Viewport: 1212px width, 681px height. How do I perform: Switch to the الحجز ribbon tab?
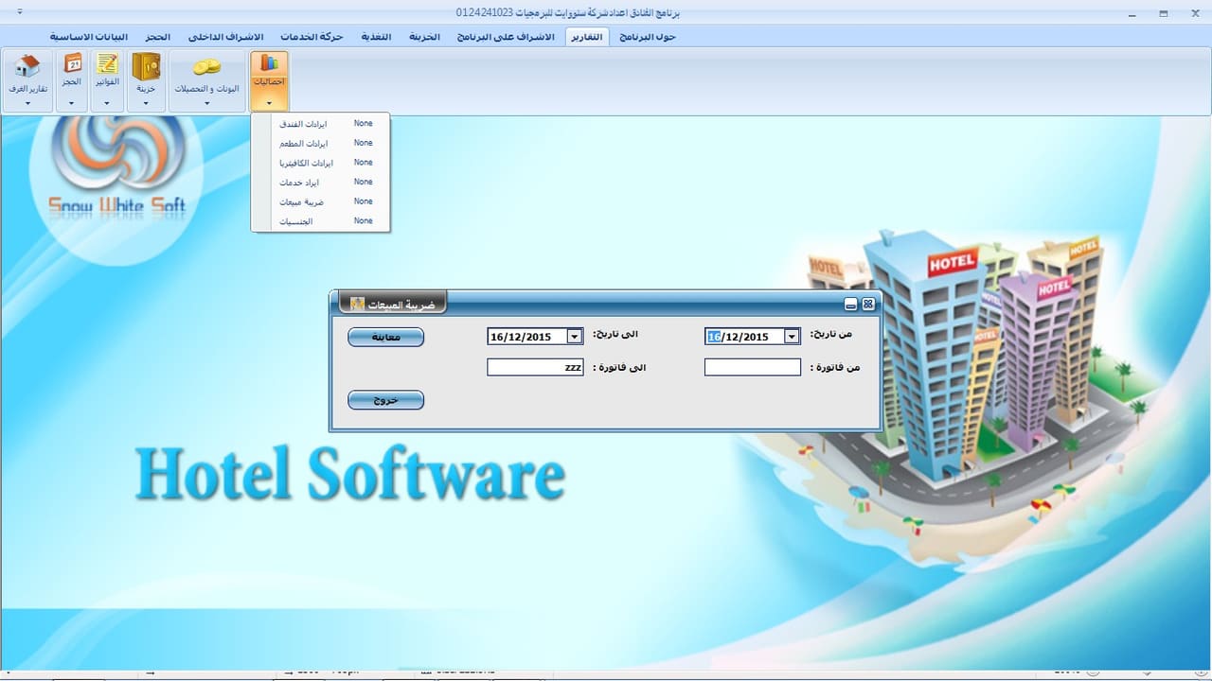[x=158, y=36]
